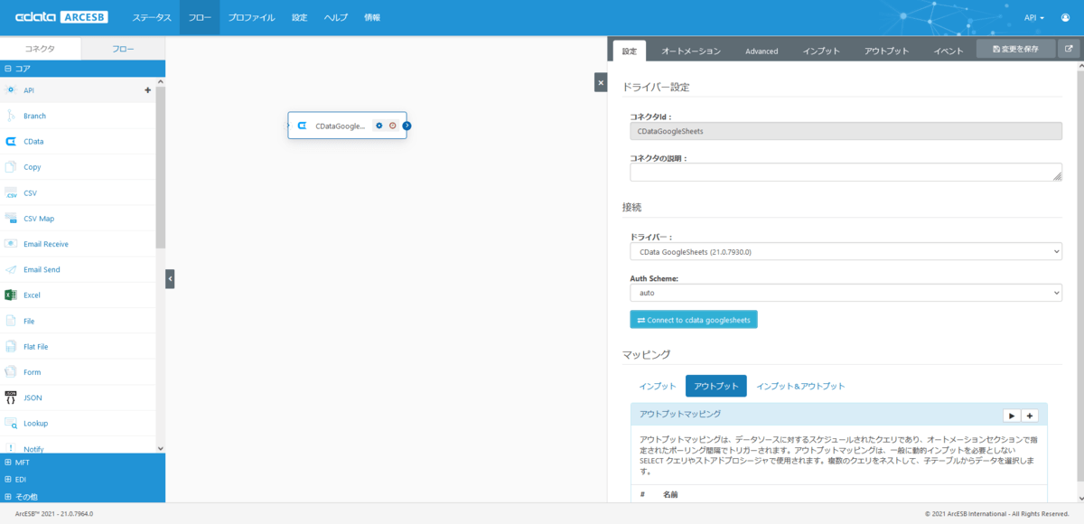Select the Flat File connector icon
This screenshot has width=1084, height=524.
pyautogui.click(x=11, y=346)
